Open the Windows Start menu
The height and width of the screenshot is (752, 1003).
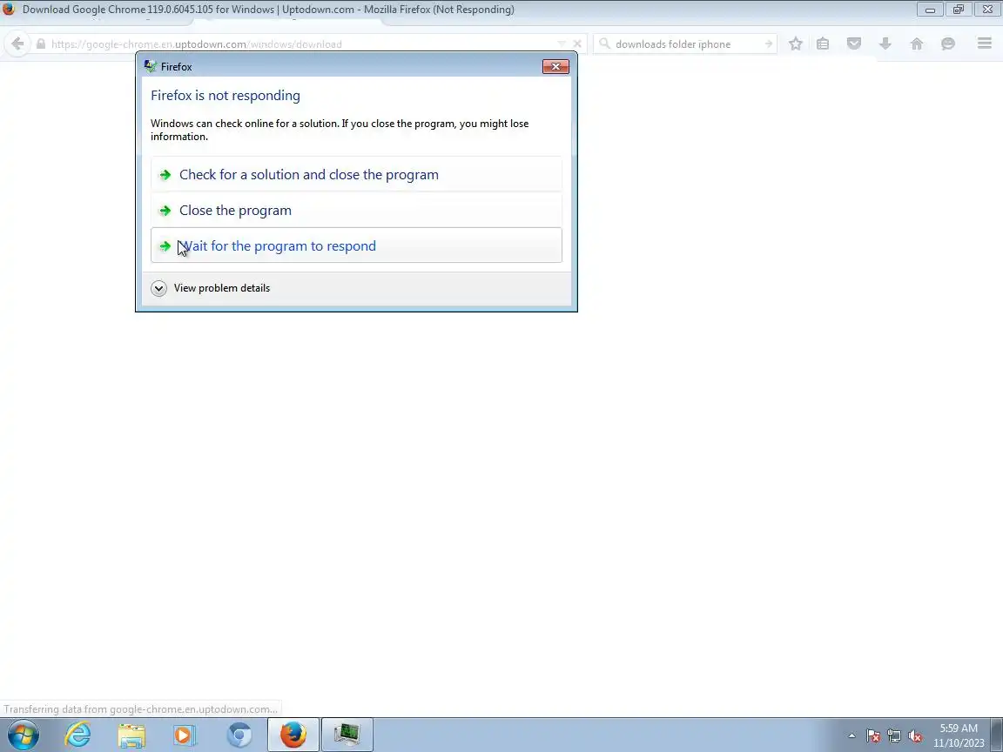(23, 735)
